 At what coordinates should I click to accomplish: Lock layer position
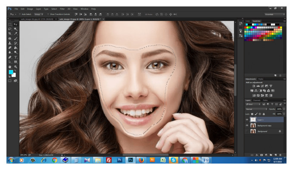[260, 114]
